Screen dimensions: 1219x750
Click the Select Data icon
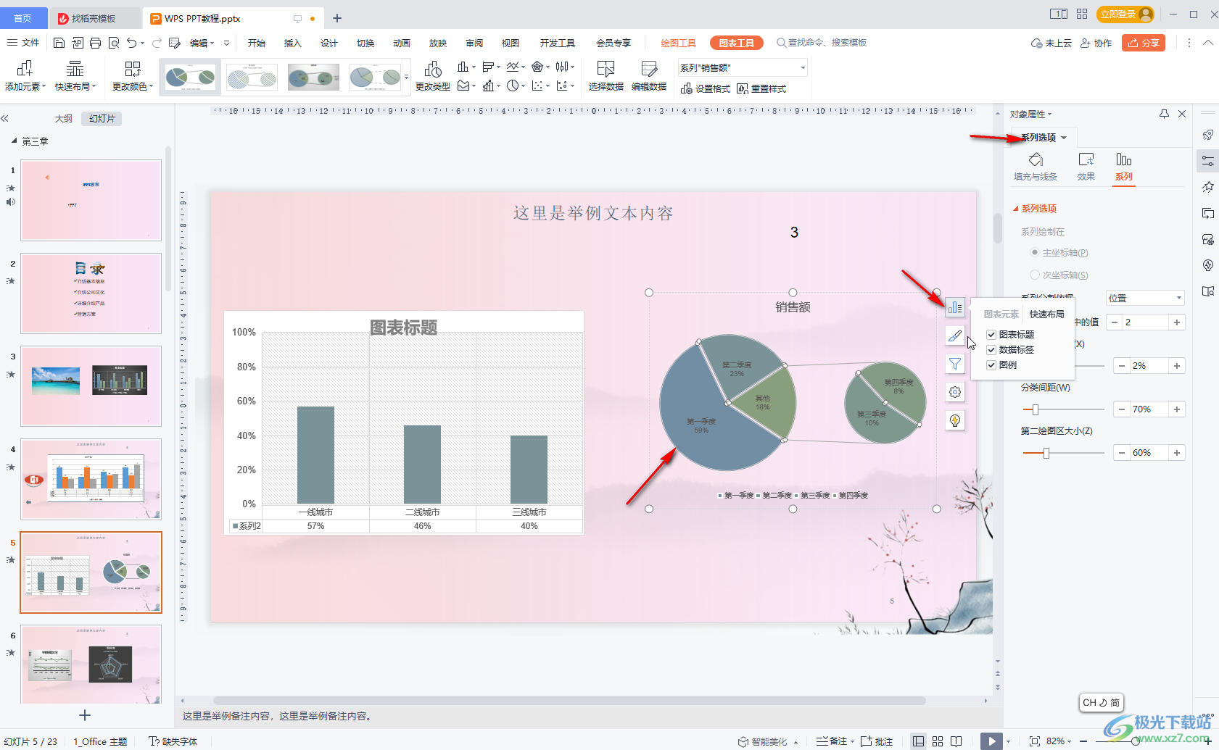606,75
